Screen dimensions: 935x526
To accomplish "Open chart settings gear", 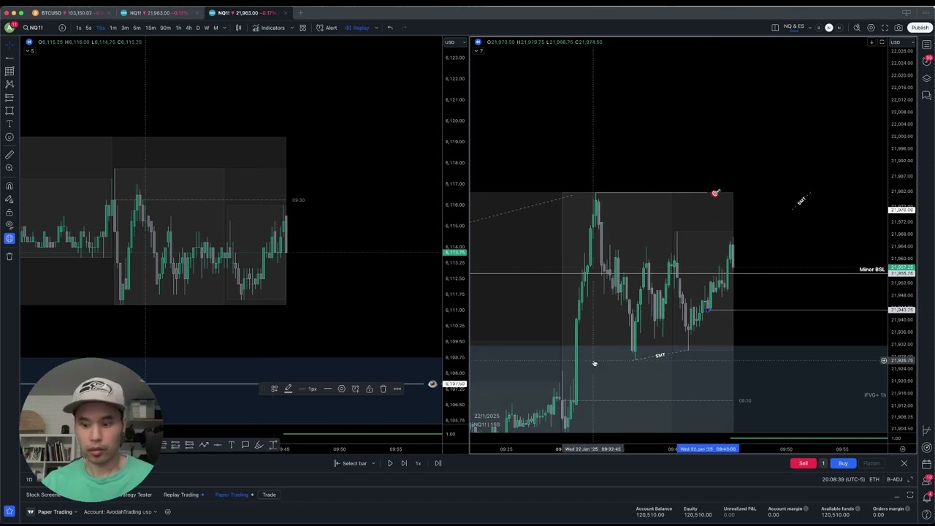I will (871, 28).
